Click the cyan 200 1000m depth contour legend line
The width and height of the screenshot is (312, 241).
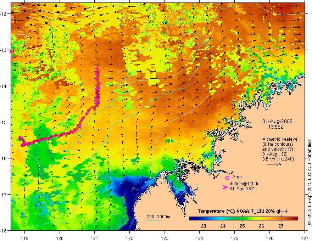pos(154,220)
